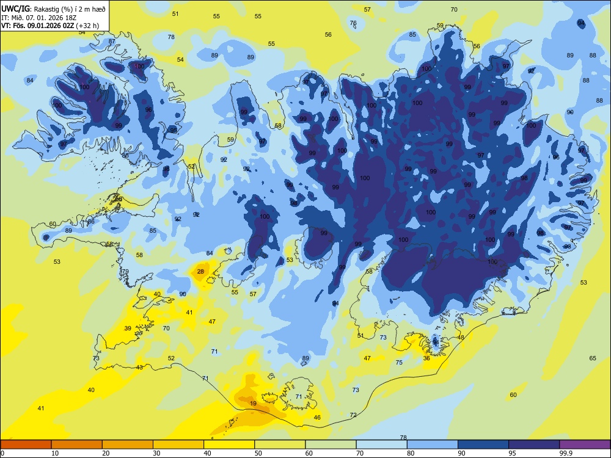
Task: Click the legend label 99.9
Action: [x=566, y=453]
